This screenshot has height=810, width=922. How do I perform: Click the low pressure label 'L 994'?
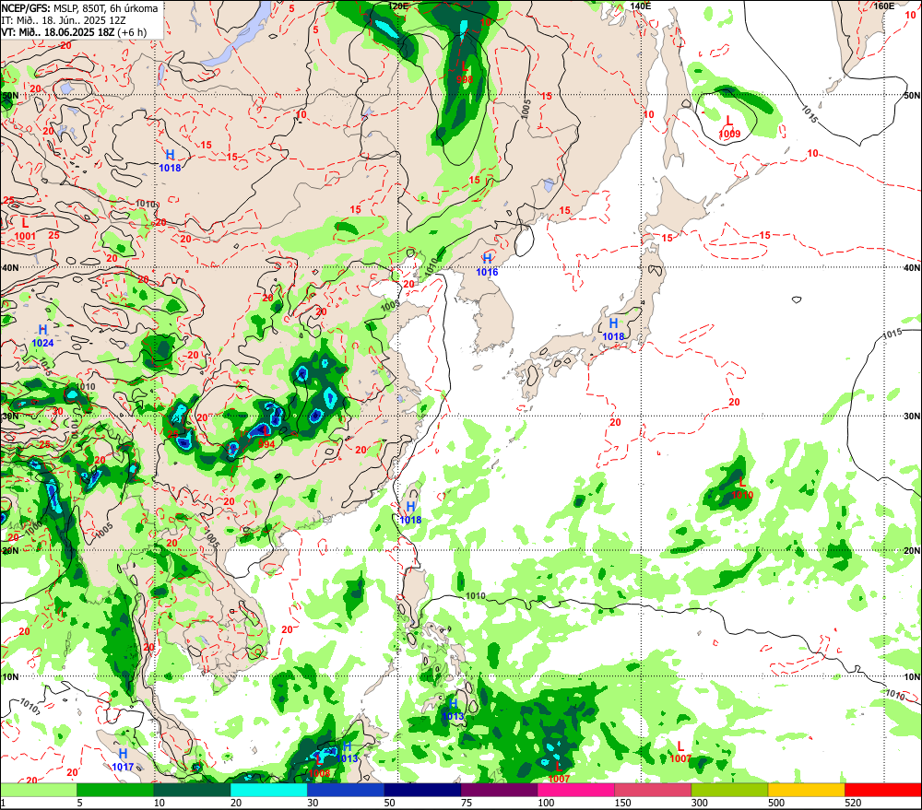tap(266, 438)
